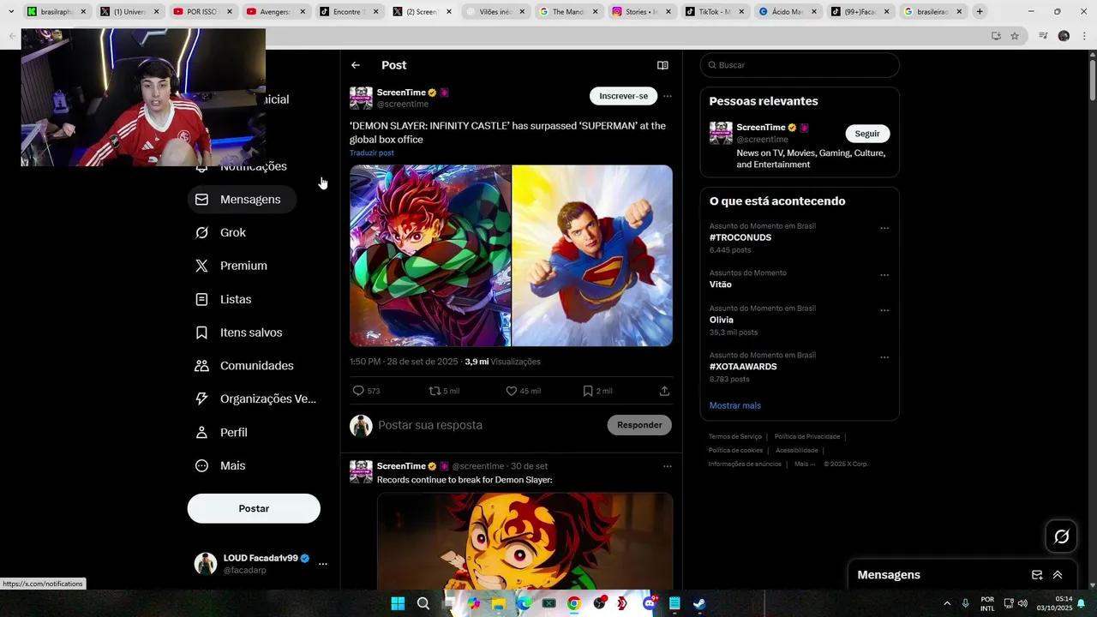Open options for Olivia trend
Image resolution: width=1097 pixels, height=617 pixels.
click(x=884, y=311)
